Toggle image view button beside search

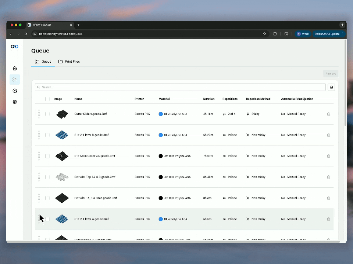click(x=331, y=87)
